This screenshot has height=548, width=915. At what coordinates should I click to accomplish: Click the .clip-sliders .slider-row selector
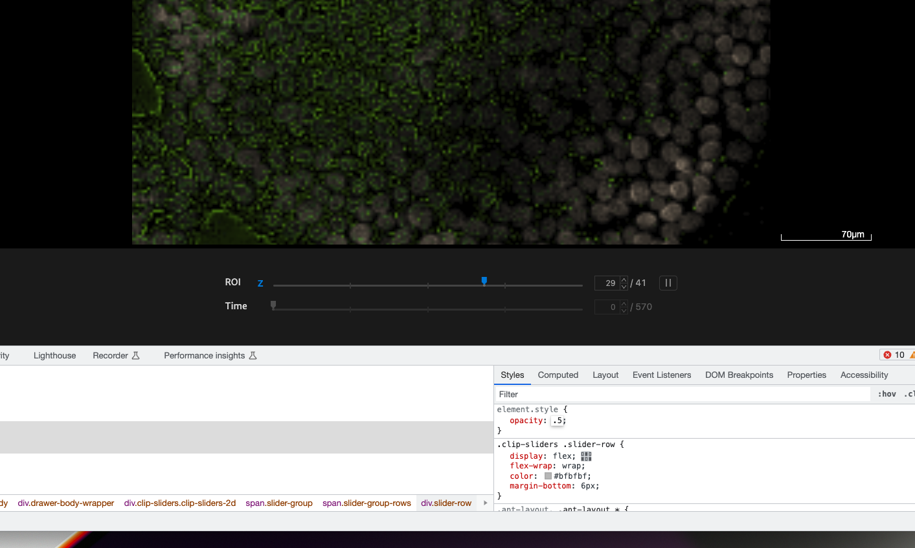pyautogui.click(x=556, y=444)
